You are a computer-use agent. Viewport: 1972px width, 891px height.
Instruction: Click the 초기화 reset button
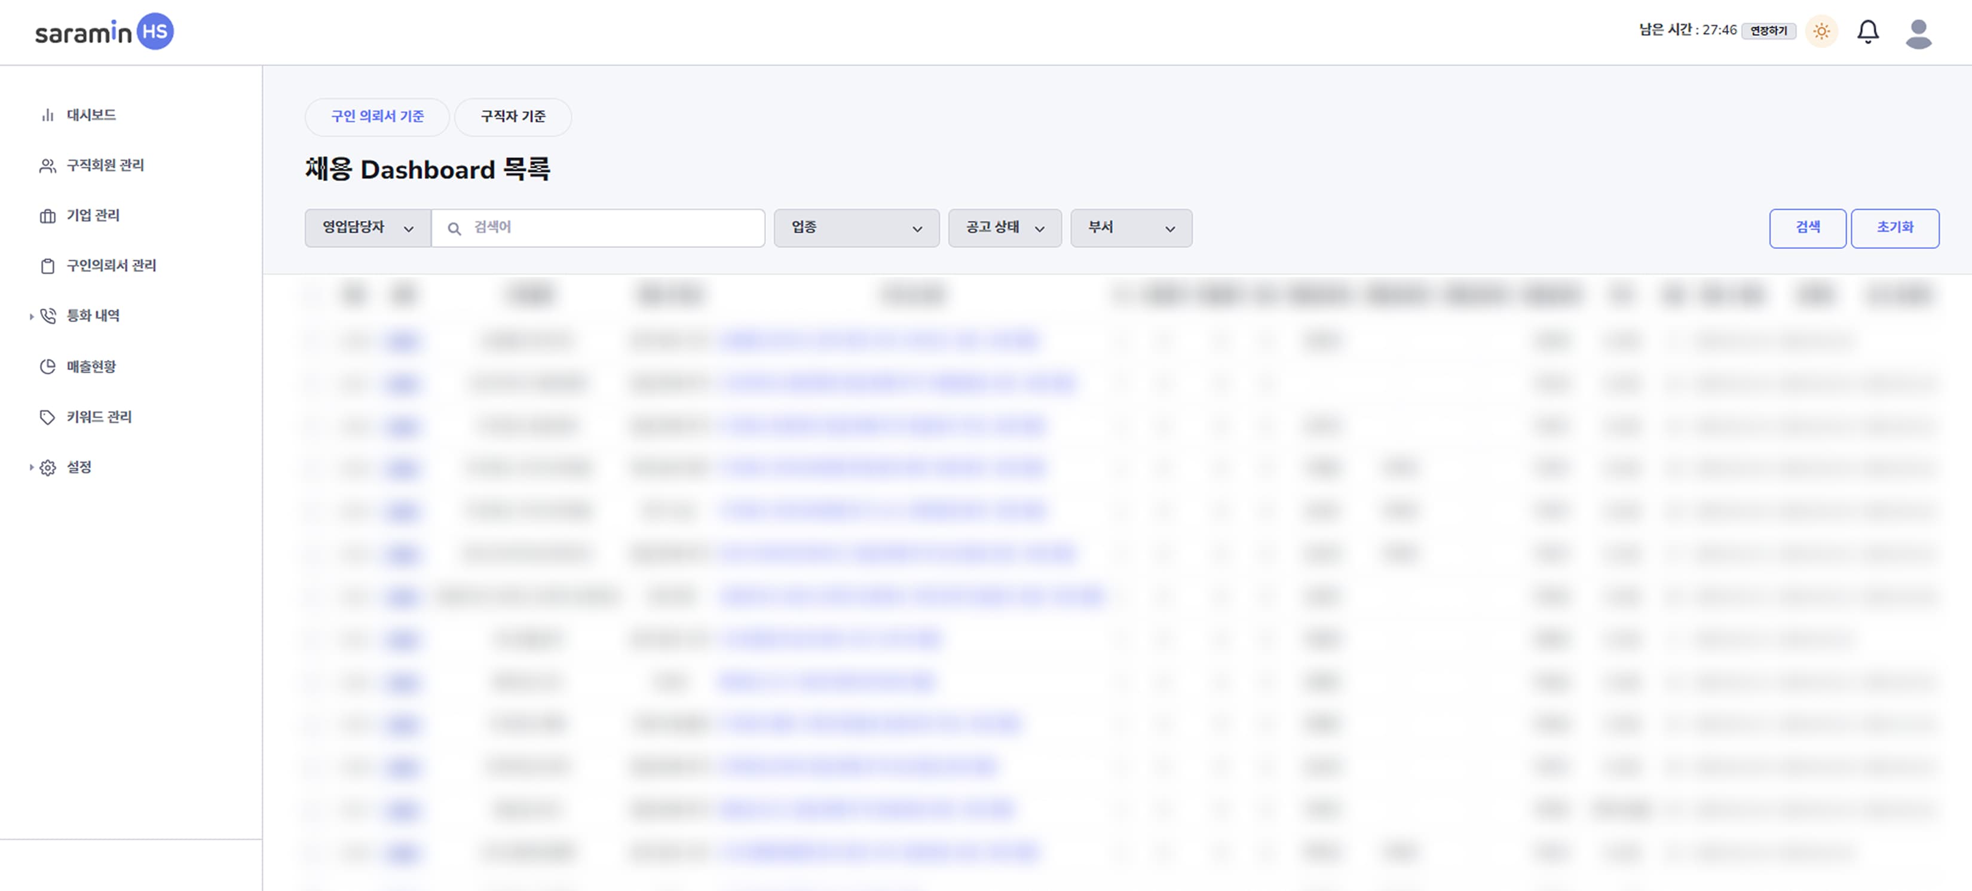[x=1895, y=228]
